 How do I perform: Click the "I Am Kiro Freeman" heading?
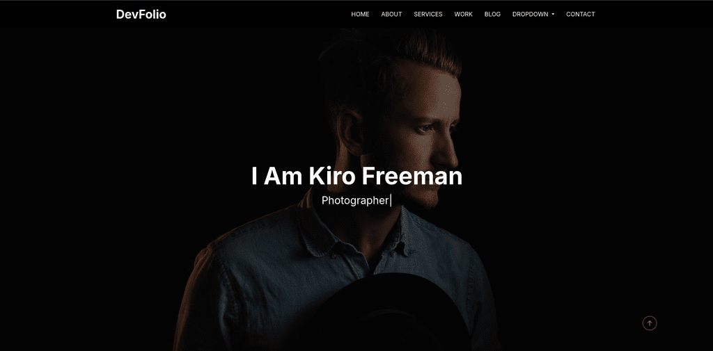pos(356,176)
